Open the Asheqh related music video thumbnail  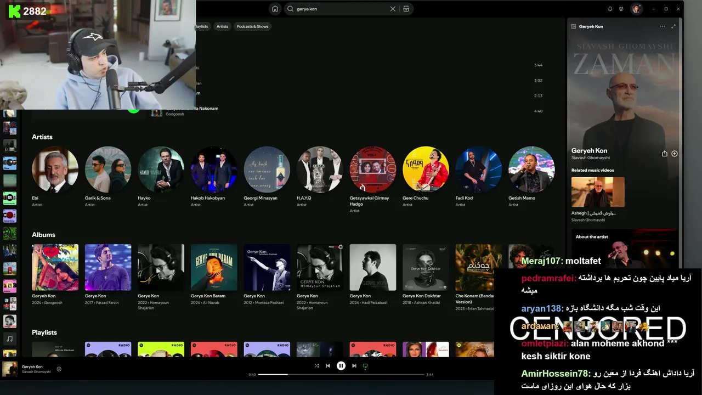pyautogui.click(x=598, y=191)
